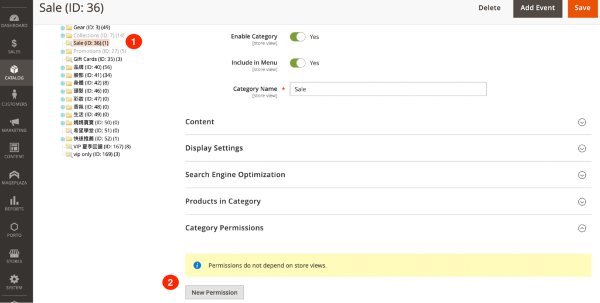Click the Delete button
This screenshot has width=600, height=303.
(x=489, y=8)
